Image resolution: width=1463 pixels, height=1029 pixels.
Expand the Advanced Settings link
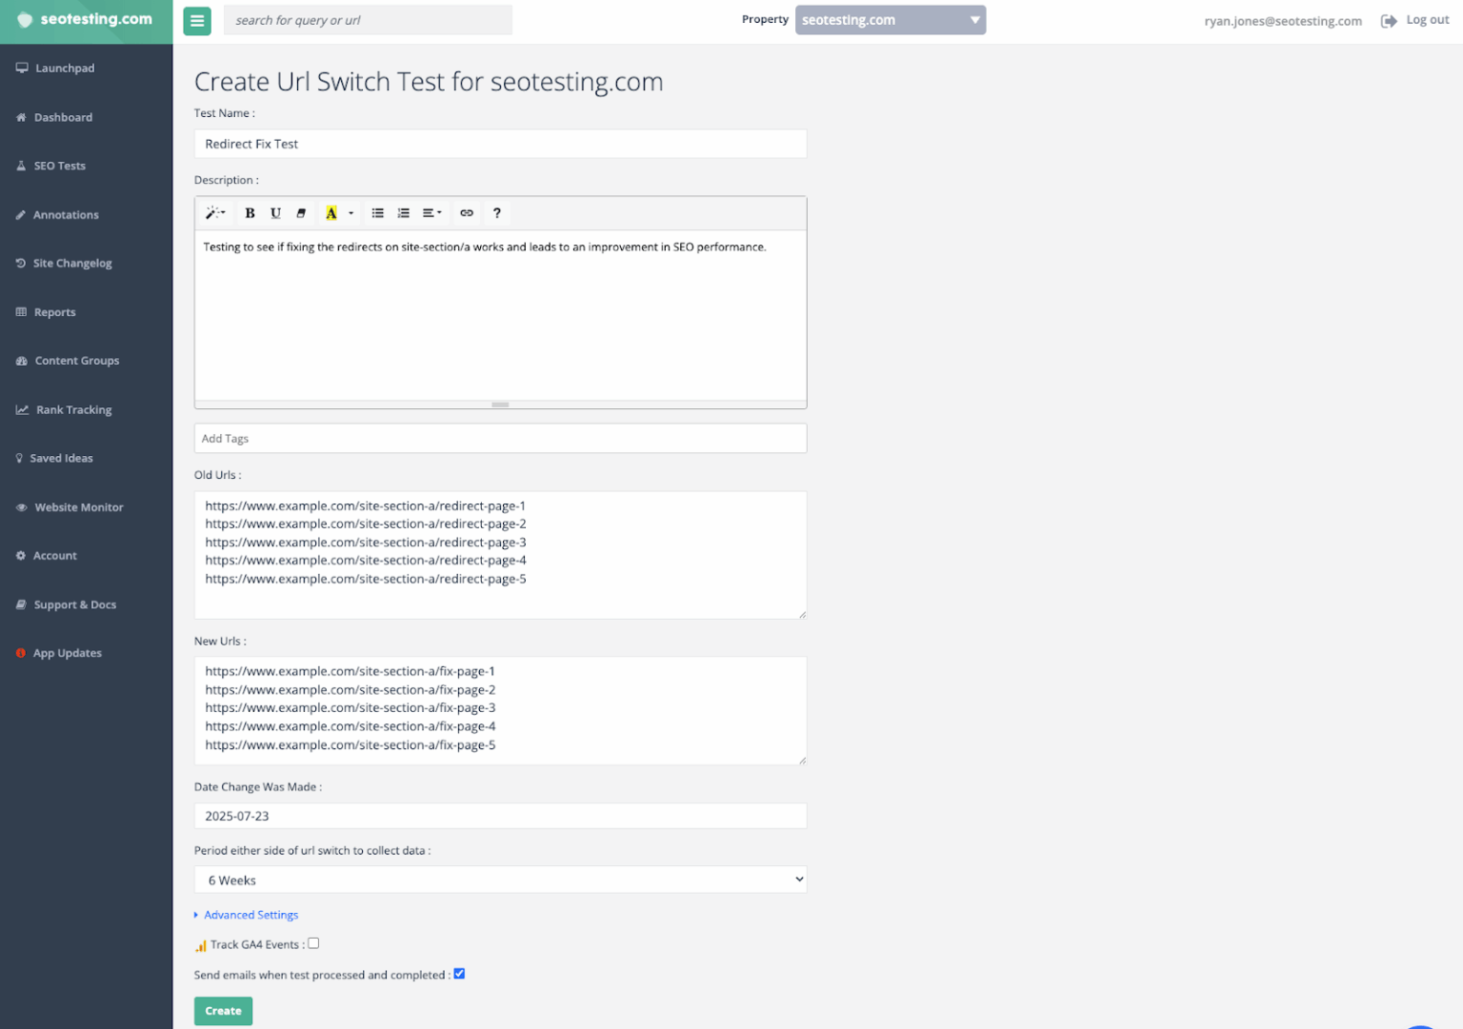point(250,914)
